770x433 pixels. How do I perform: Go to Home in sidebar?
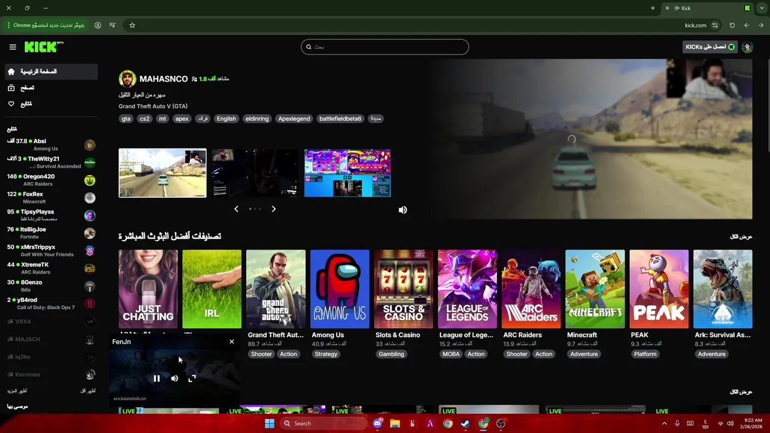pos(51,72)
